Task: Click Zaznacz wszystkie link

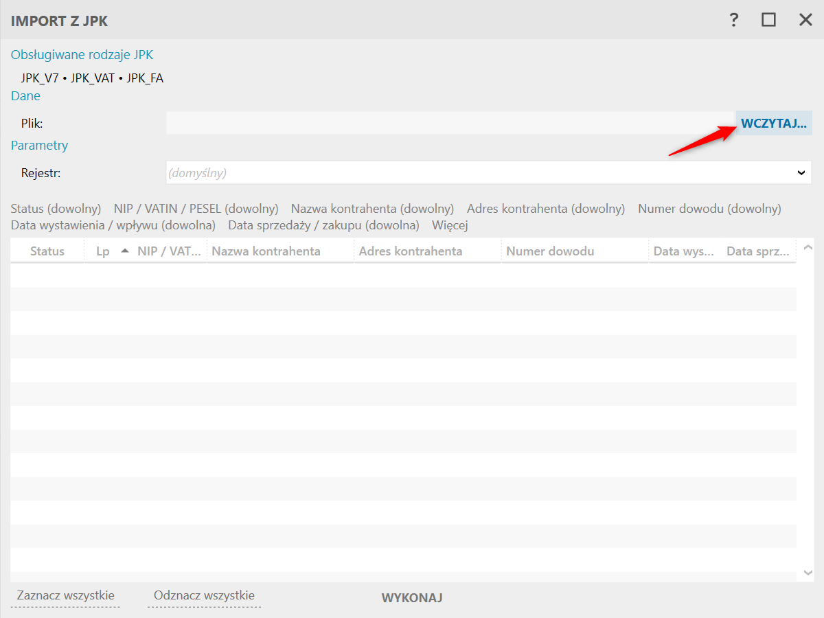Action: point(66,595)
